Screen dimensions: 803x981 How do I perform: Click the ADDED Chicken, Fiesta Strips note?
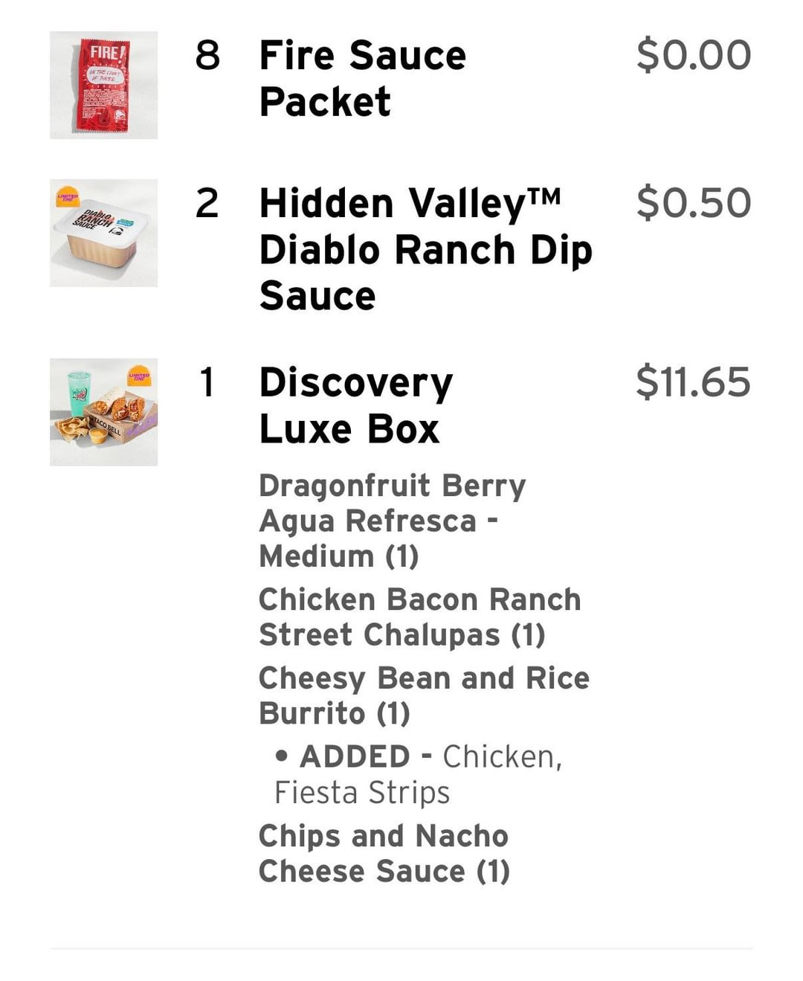[x=418, y=774]
